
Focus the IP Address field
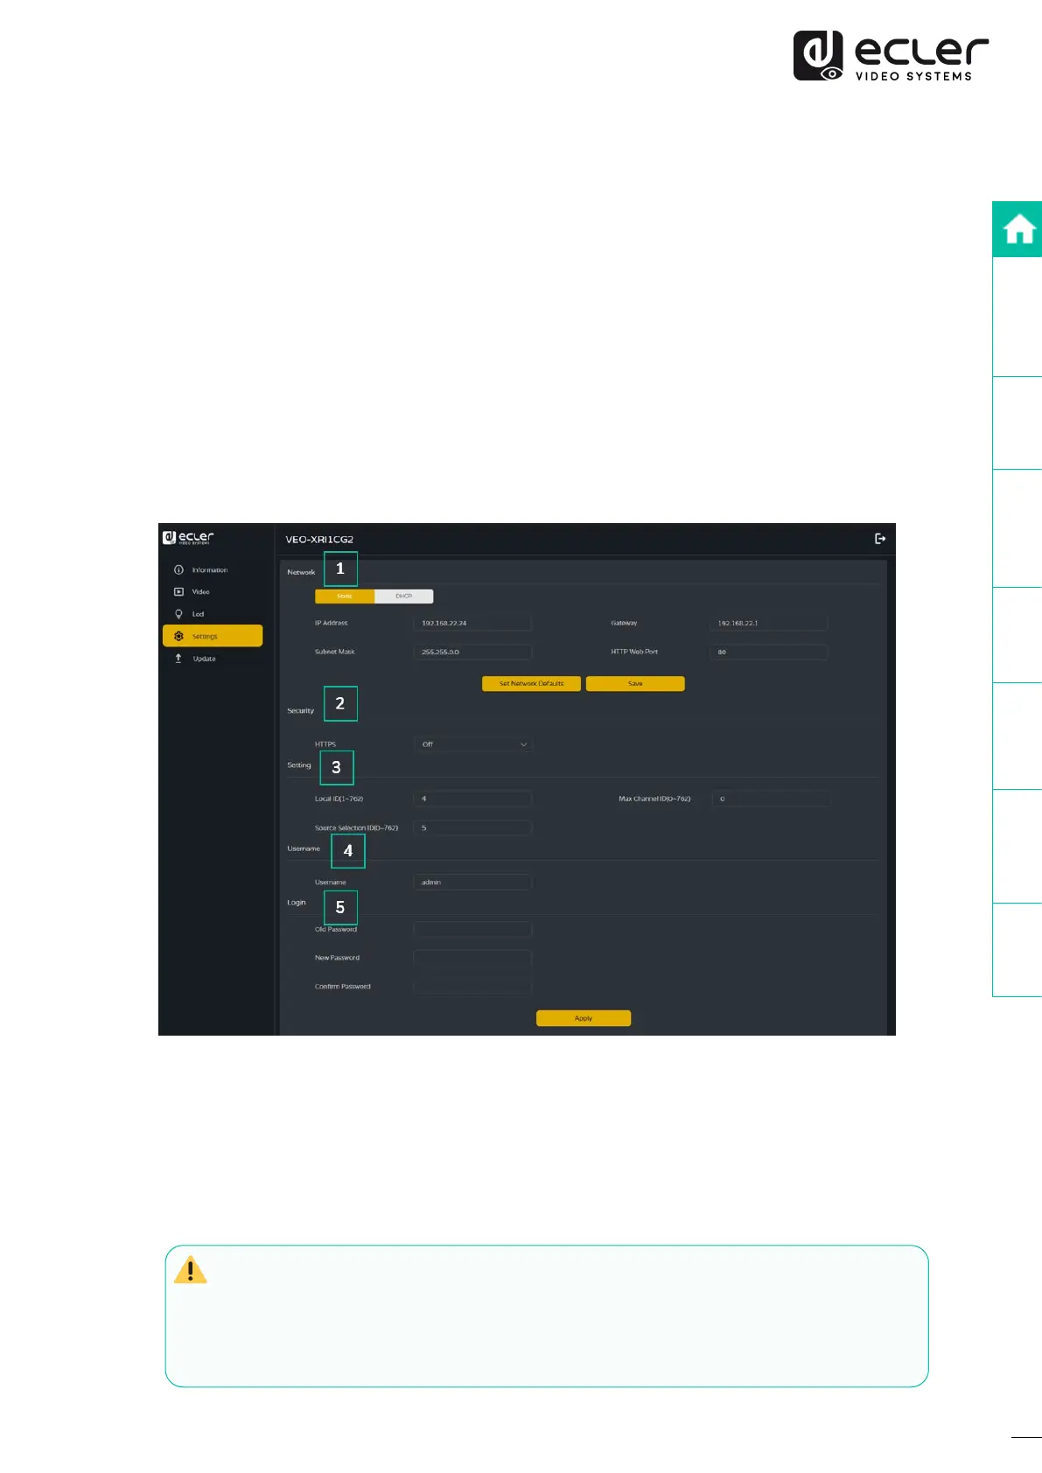(472, 624)
